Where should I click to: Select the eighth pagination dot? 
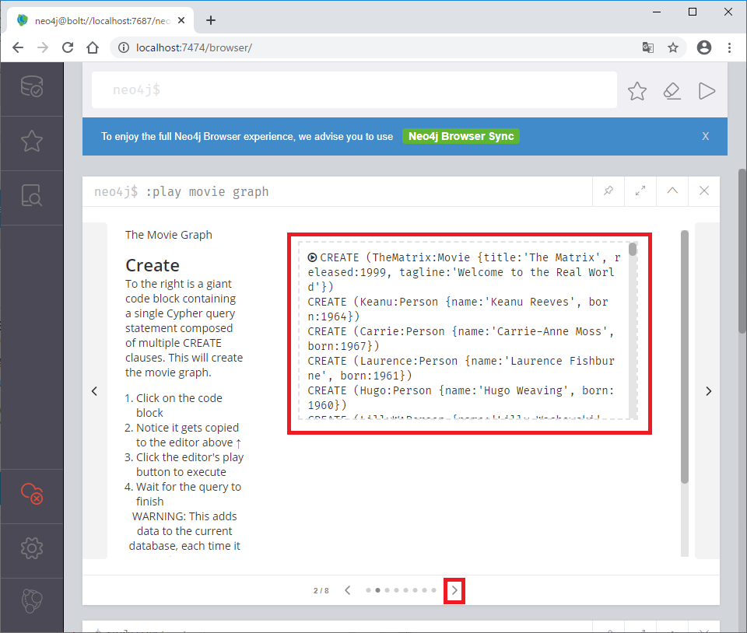click(x=433, y=590)
